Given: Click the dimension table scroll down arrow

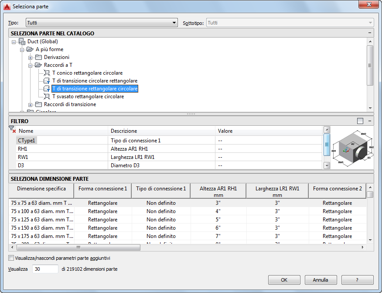Looking at the screenshot, I should coord(370,240).
